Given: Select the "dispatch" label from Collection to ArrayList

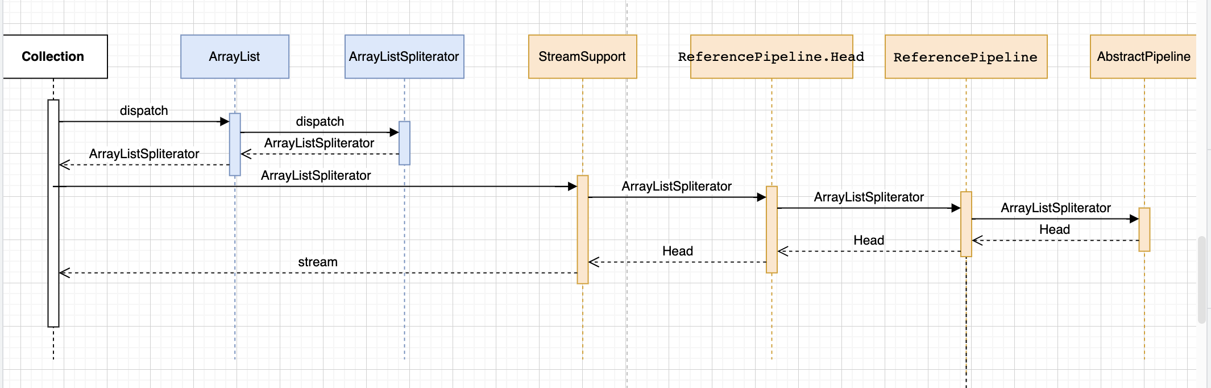Looking at the screenshot, I should coord(144,110).
